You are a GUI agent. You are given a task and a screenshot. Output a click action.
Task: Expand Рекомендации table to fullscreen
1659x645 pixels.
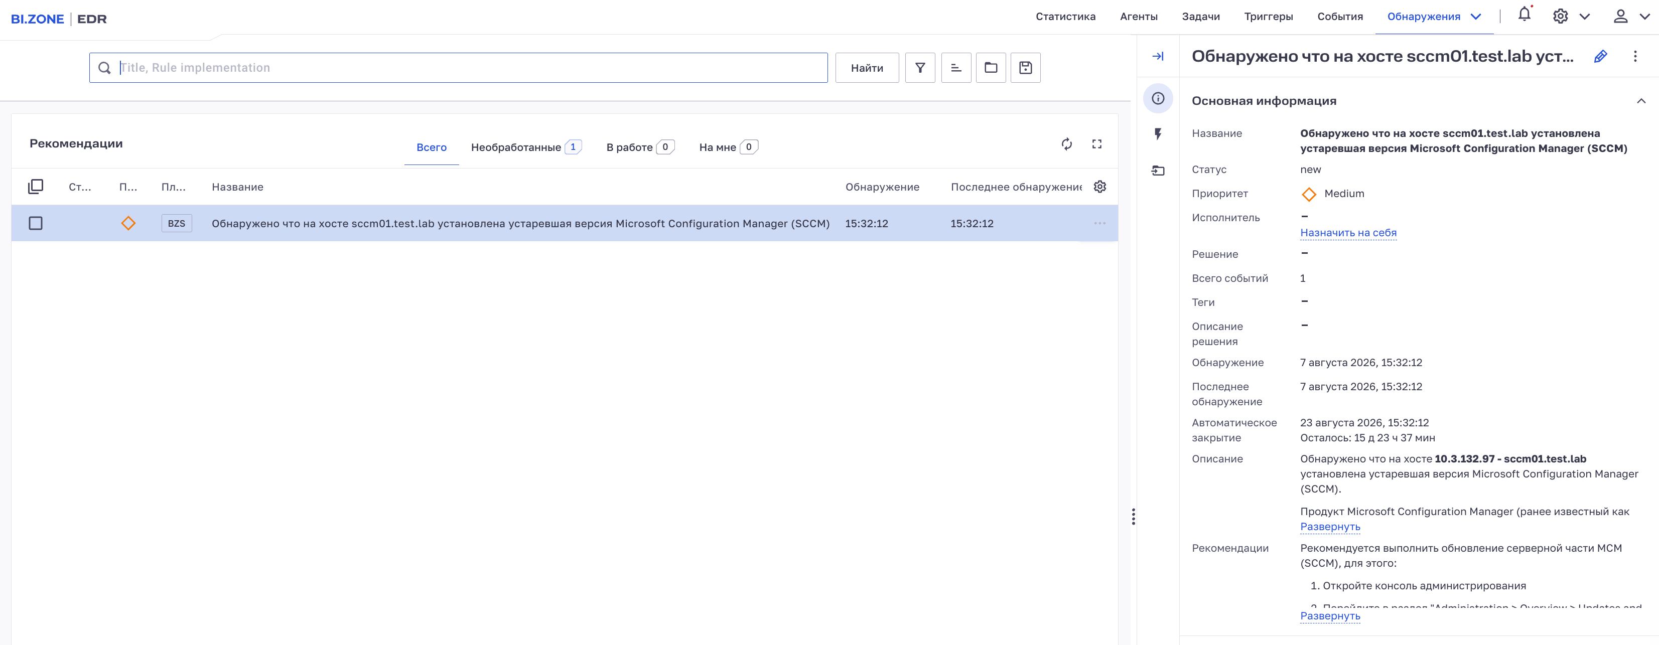pos(1097,144)
